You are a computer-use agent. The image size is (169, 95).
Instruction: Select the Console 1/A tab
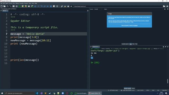pyautogui.click(x=96, y=47)
